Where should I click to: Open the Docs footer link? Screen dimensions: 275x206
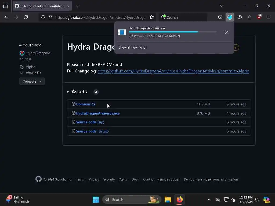tap(135, 179)
